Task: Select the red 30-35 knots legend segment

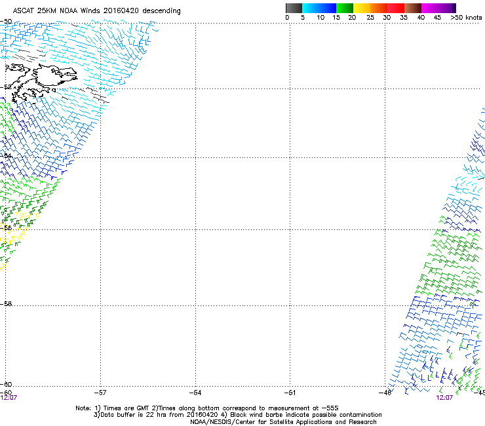Action: (396, 8)
